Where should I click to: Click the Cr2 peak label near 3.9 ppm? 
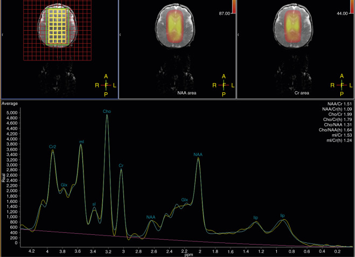tap(52, 147)
